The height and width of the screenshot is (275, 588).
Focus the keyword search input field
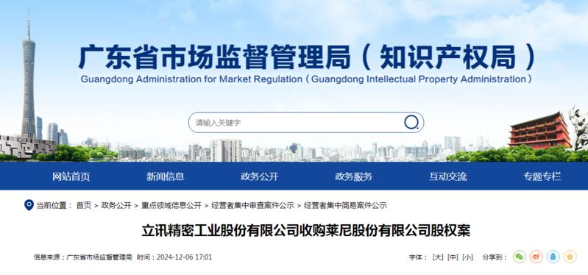click(x=297, y=123)
